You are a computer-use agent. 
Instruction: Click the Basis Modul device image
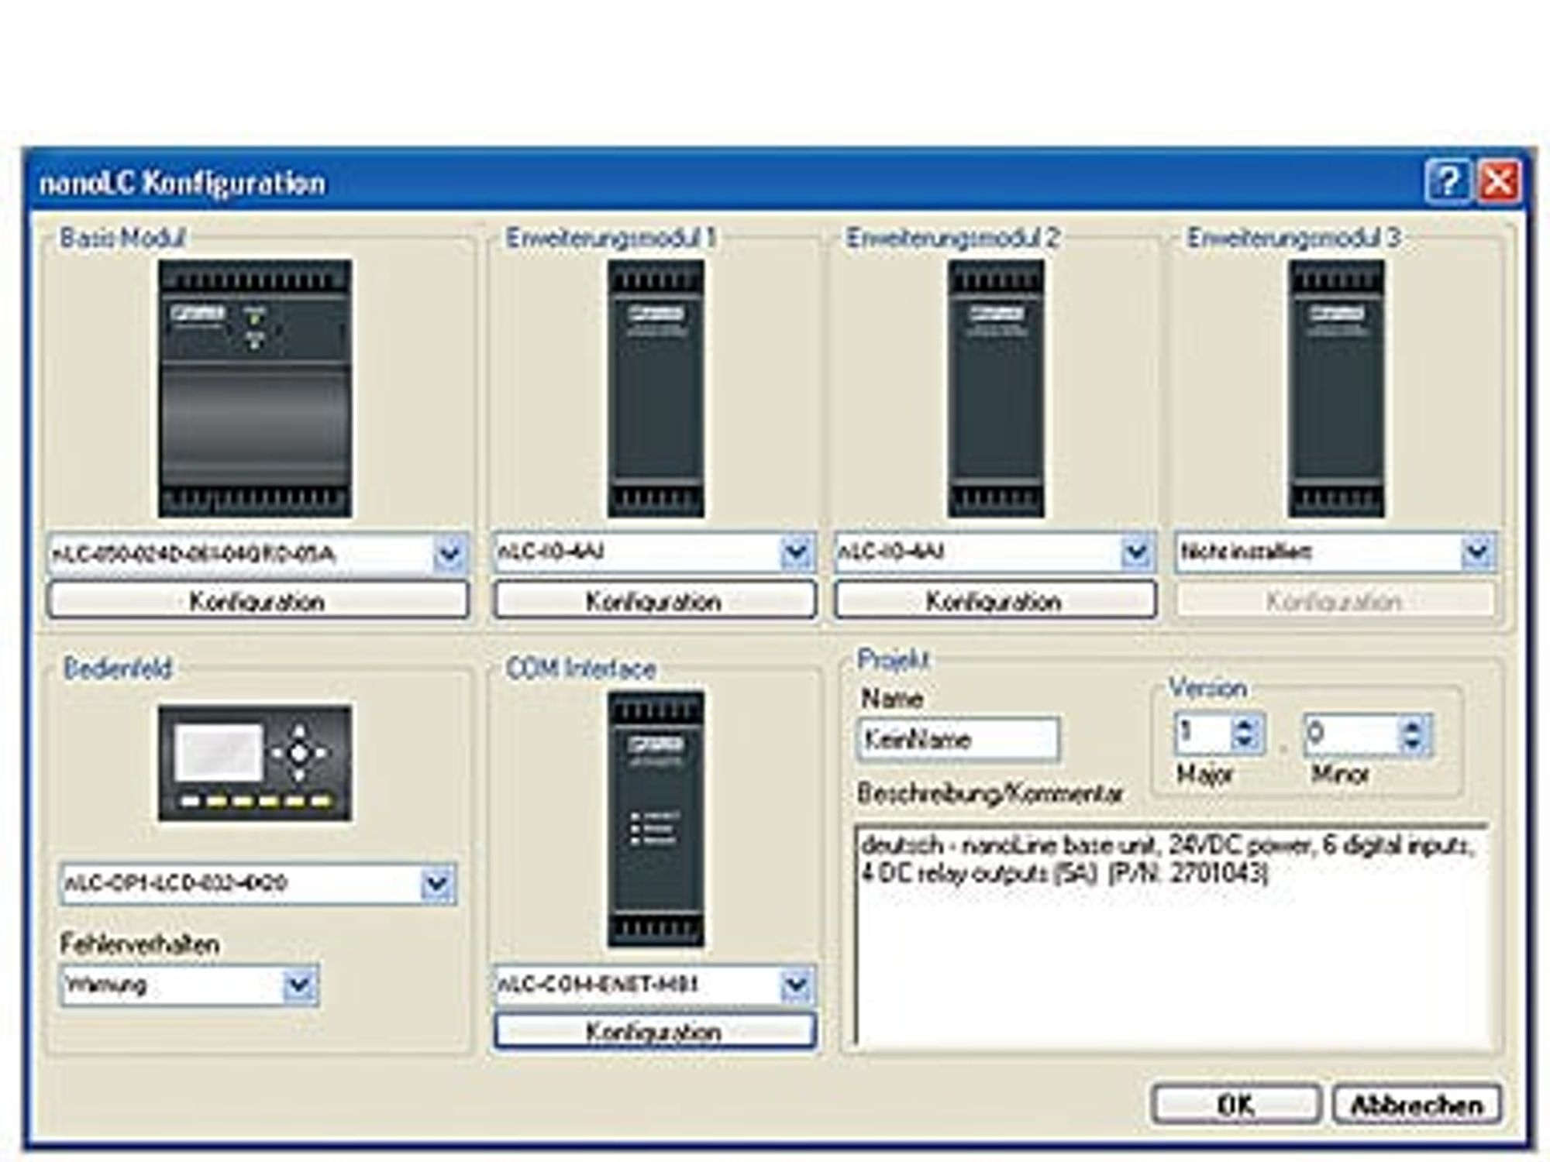(x=255, y=388)
